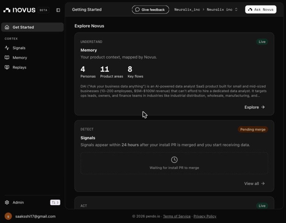Viewport: 286px width, 223px height.
Task: Click the 4 Personas stat
Action: 88,72
